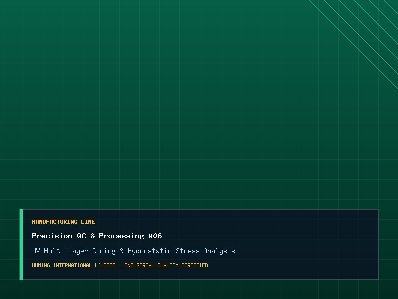Click the green grid background above panel
The height and width of the screenshot is (299, 398).
click(178, 102)
